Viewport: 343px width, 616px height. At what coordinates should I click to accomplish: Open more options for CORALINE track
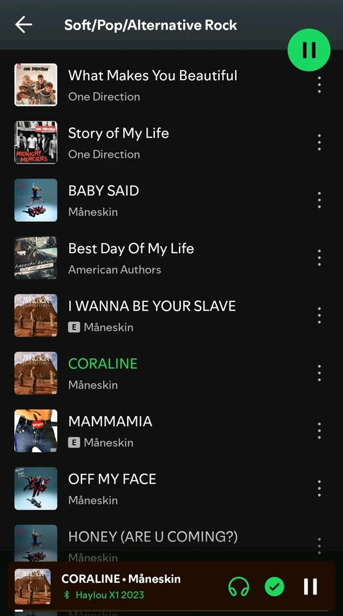pyautogui.click(x=319, y=373)
